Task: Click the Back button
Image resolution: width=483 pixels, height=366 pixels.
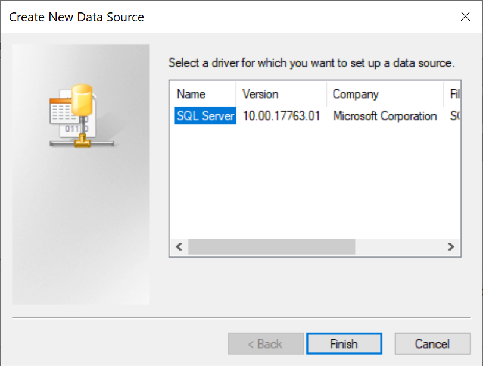Action: tap(266, 344)
